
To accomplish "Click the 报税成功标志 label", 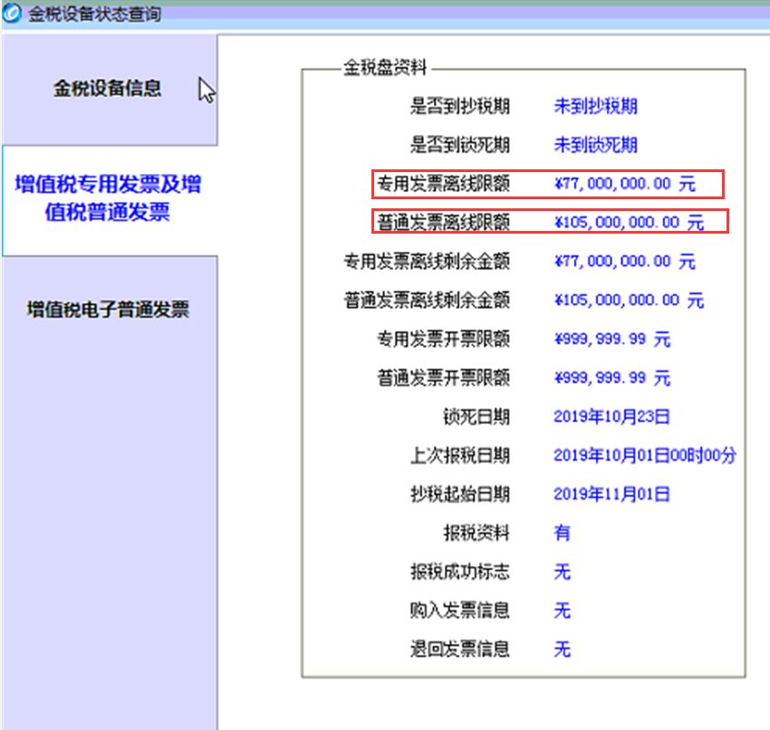I will (460, 572).
